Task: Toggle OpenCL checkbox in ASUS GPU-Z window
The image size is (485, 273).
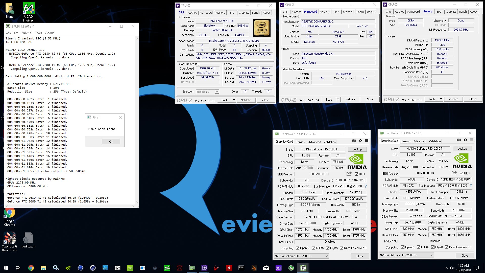Action: click(x=403, y=247)
